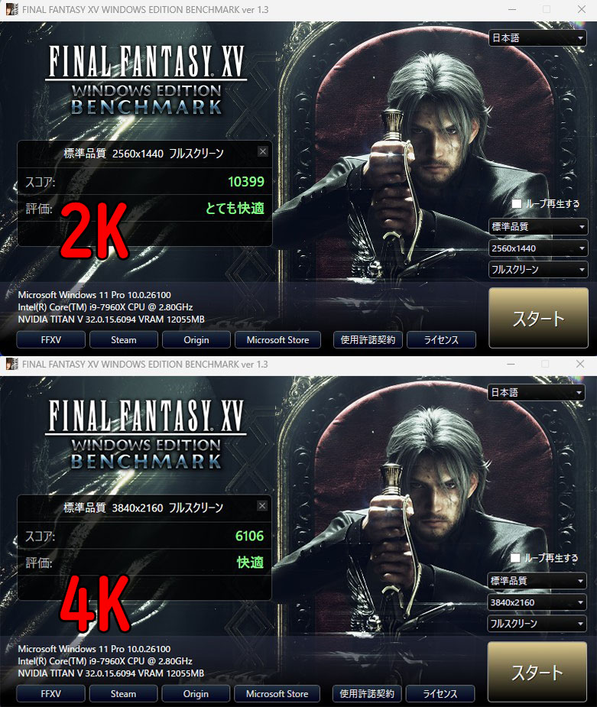Image resolution: width=597 pixels, height=707 pixels.
Task: Click the app icon in the top window title bar
Action: (11, 9)
